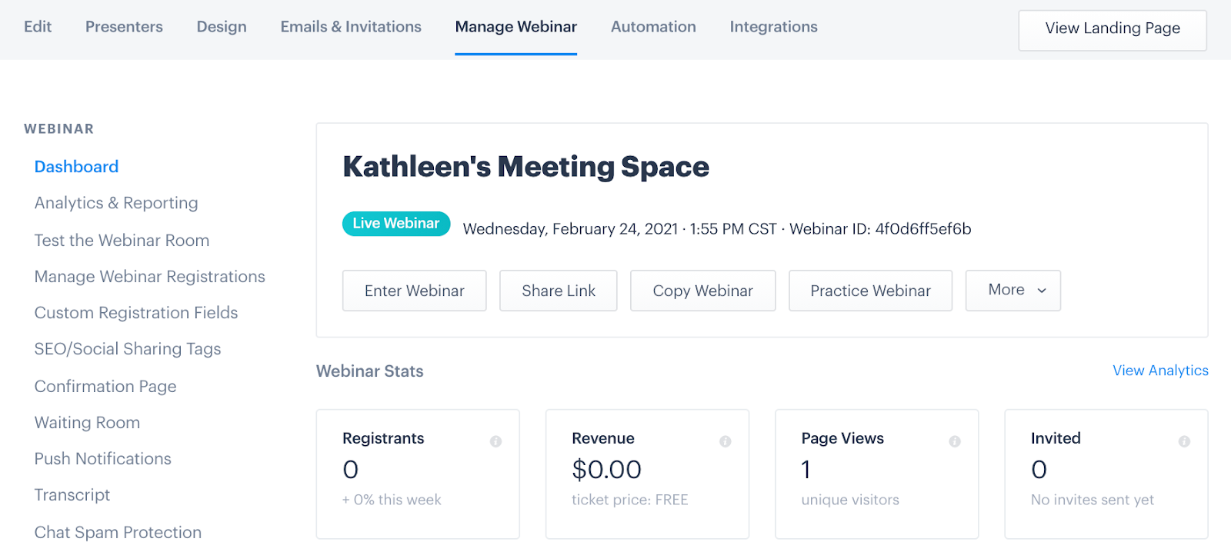Click Copy Webinar button

click(x=702, y=291)
